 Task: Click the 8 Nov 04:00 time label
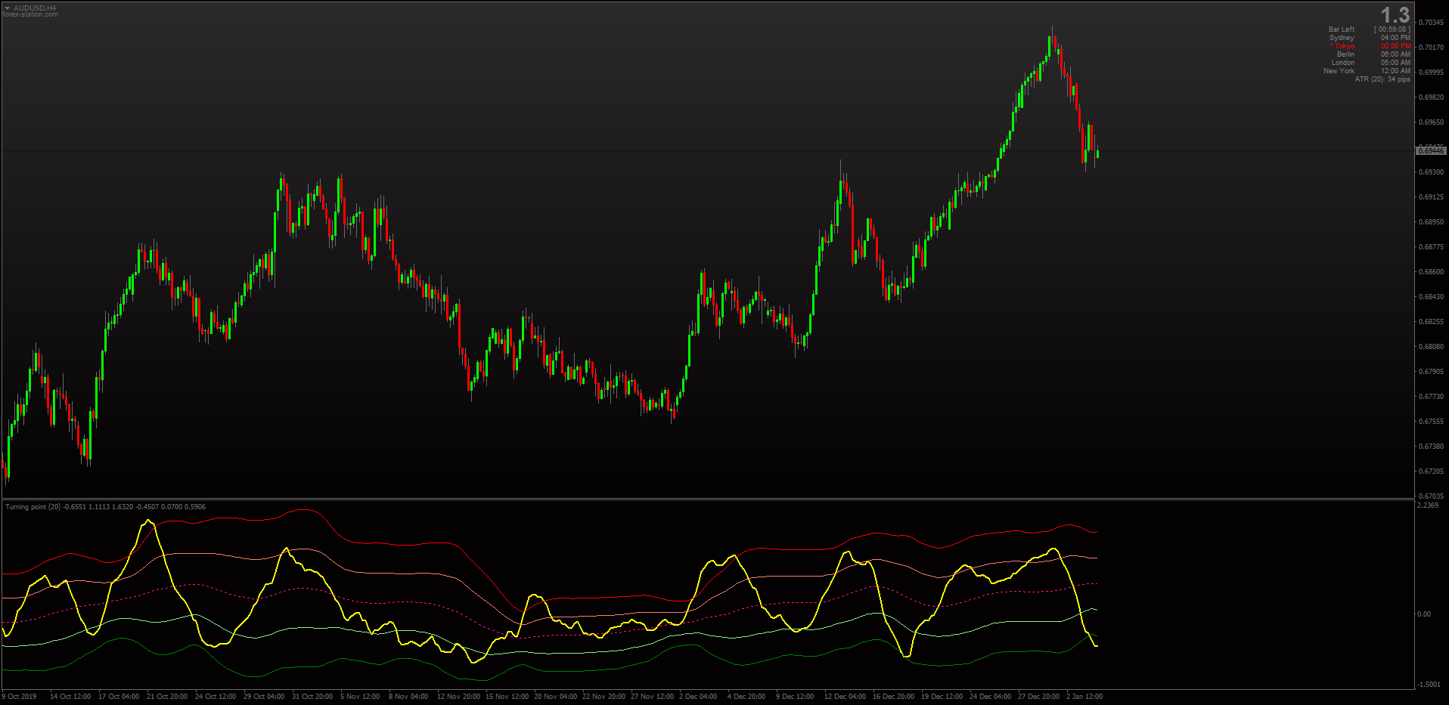[x=408, y=697]
